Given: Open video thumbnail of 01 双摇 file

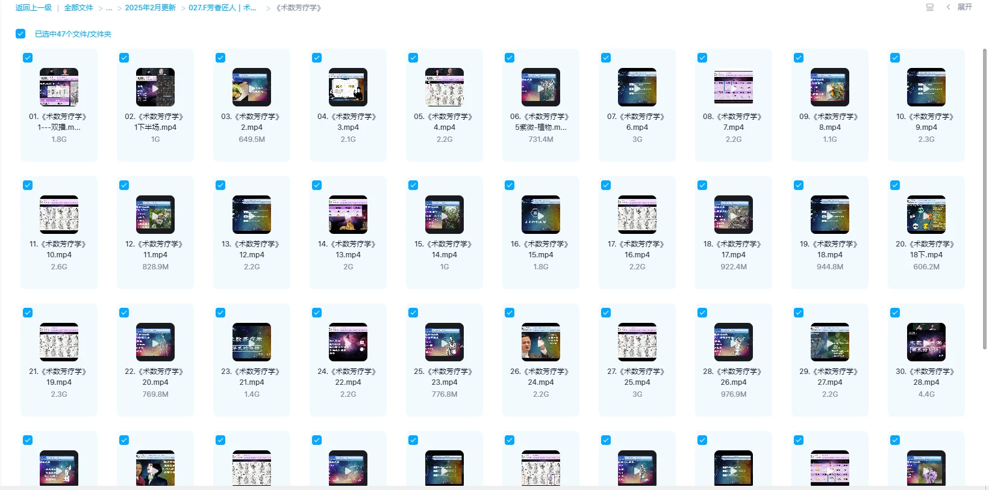Looking at the screenshot, I should tap(59, 87).
